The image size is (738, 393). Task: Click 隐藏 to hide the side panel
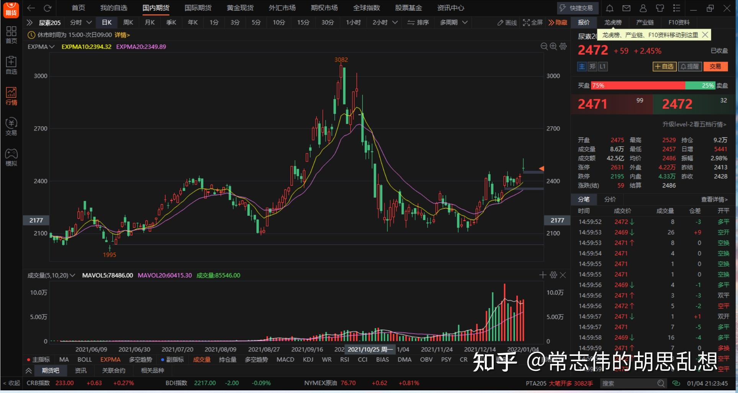point(558,23)
